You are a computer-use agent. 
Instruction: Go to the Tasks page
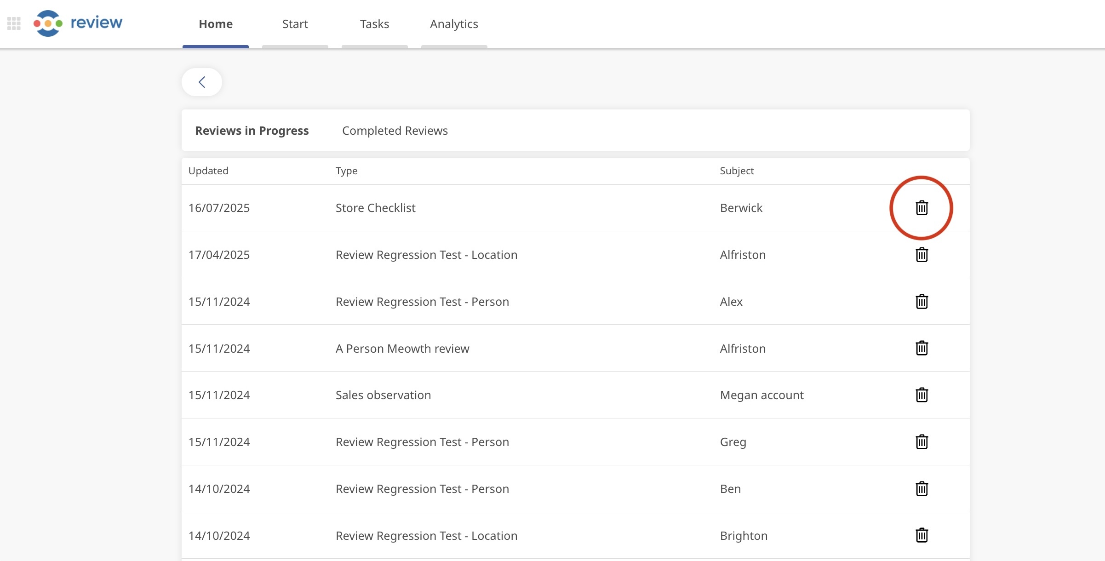[374, 24]
